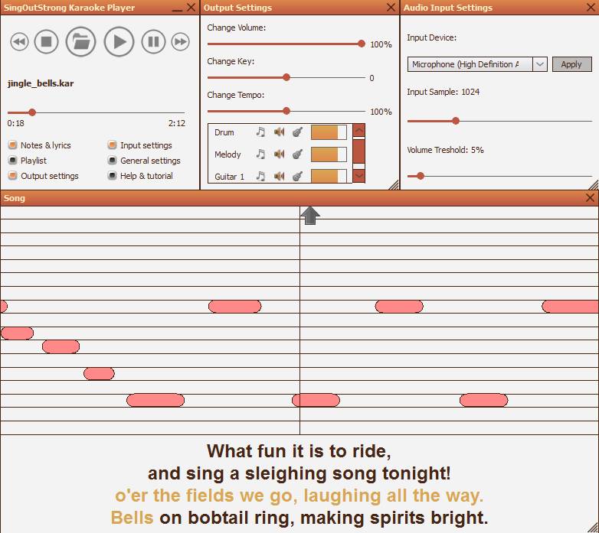Viewport: 599px width, 533px height.
Task: Toggle the Output settings panel
Action: click(x=43, y=176)
